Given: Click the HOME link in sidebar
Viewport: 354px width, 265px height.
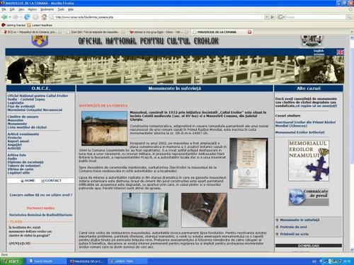Looking at the screenshot, I should (28, 181).
